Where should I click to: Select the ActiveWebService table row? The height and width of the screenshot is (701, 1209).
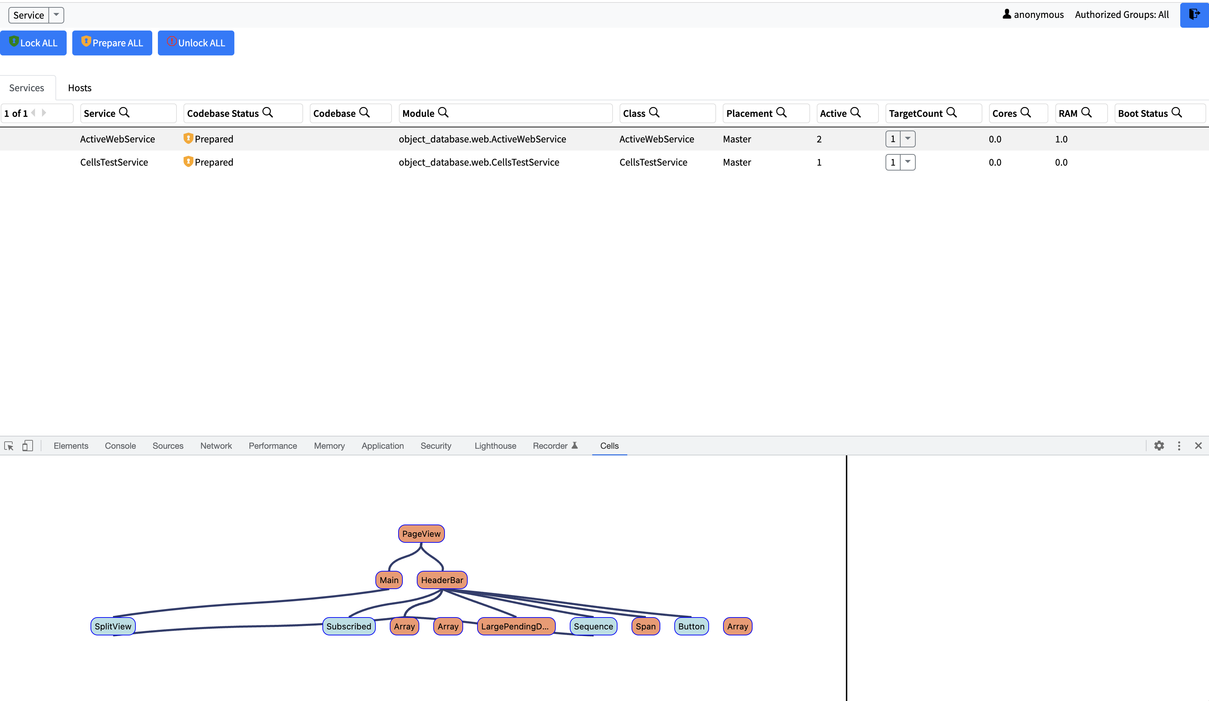pos(118,139)
